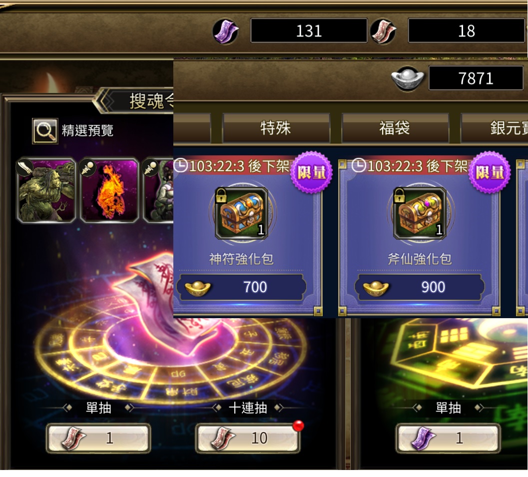Click the red talisman currency icon
The width and height of the screenshot is (528, 477).
(x=383, y=31)
